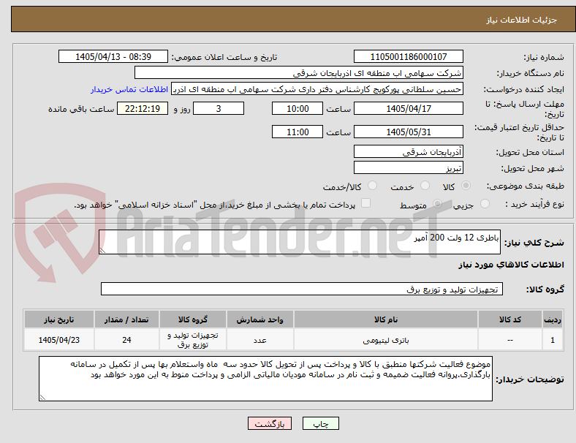Click the goods group field تجهیزات تولید و توزیع برق

pos(302,289)
